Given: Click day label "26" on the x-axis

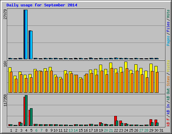Looking at the screenshot, I should click(136, 130).
